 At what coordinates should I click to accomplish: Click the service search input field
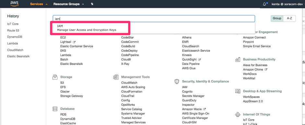tap(154, 19)
